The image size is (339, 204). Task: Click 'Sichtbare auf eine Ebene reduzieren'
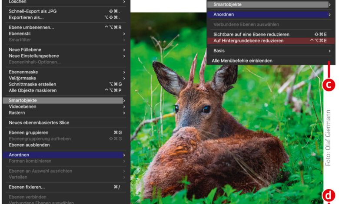tap(251, 34)
